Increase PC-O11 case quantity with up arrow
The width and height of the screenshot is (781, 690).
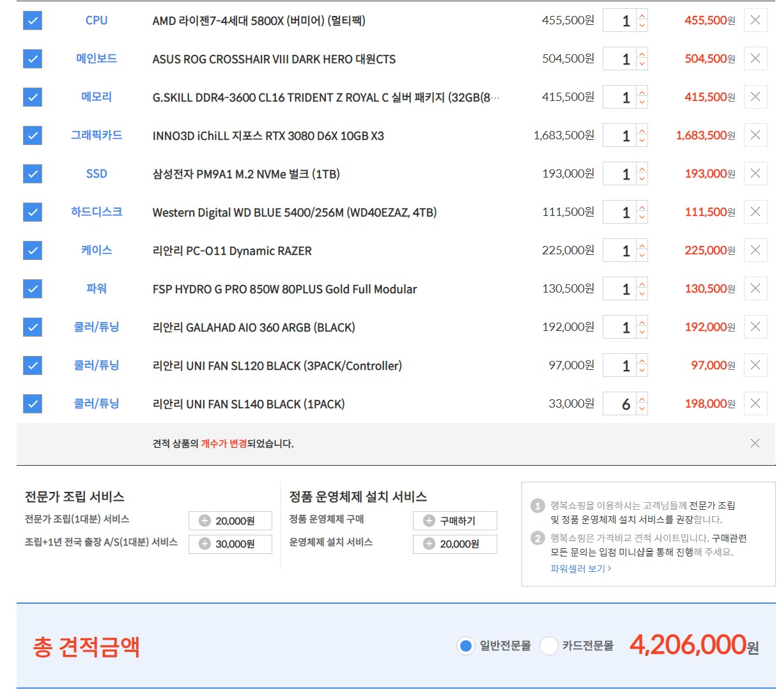642,245
